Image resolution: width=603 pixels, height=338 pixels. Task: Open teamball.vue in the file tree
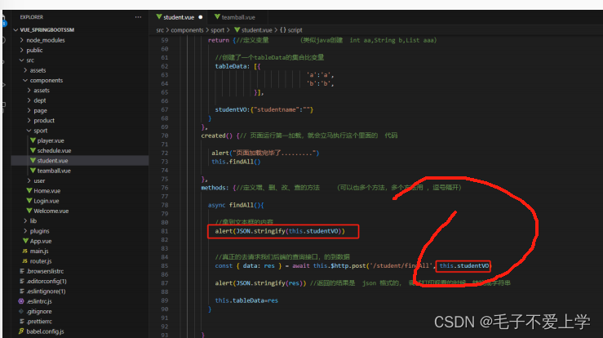pos(54,171)
